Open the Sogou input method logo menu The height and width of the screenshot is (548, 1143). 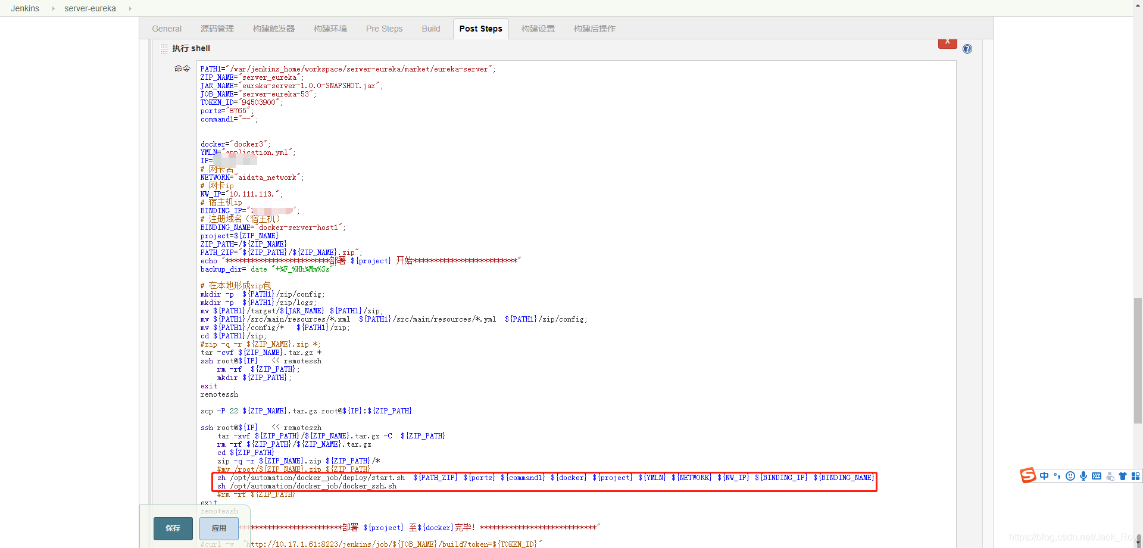coord(1028,475)
